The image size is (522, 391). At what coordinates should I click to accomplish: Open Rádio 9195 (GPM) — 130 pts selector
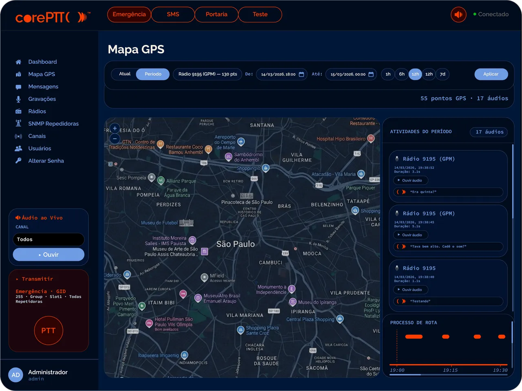[208, 74]
